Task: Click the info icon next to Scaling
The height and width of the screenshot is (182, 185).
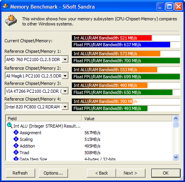Action: tap(16, 139)
